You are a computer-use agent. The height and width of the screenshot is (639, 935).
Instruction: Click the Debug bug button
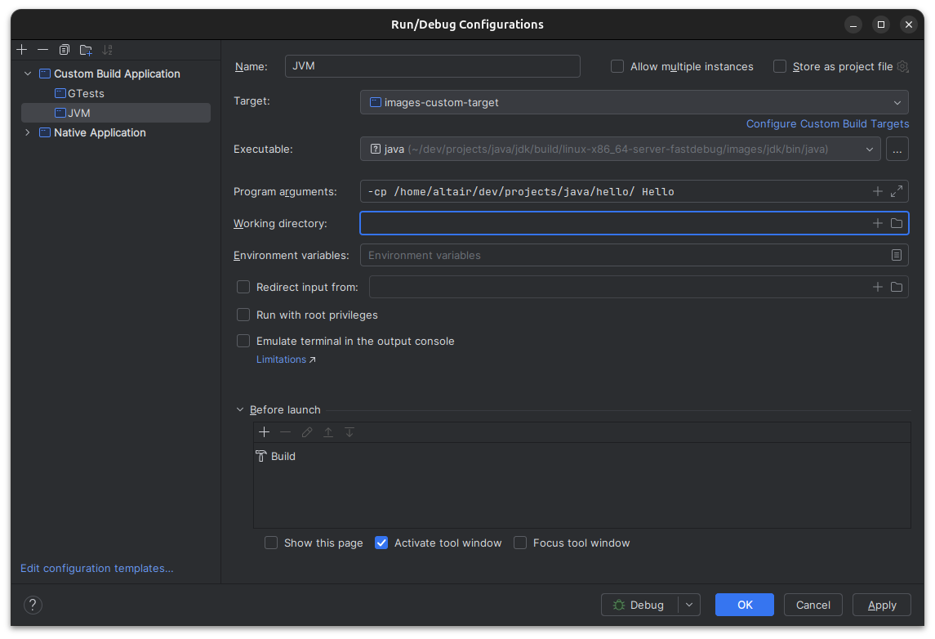[x=639, y=605]
